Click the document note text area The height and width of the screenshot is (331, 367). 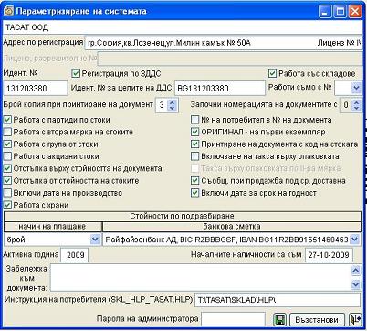pyautogui.click(x=201, y=277)
